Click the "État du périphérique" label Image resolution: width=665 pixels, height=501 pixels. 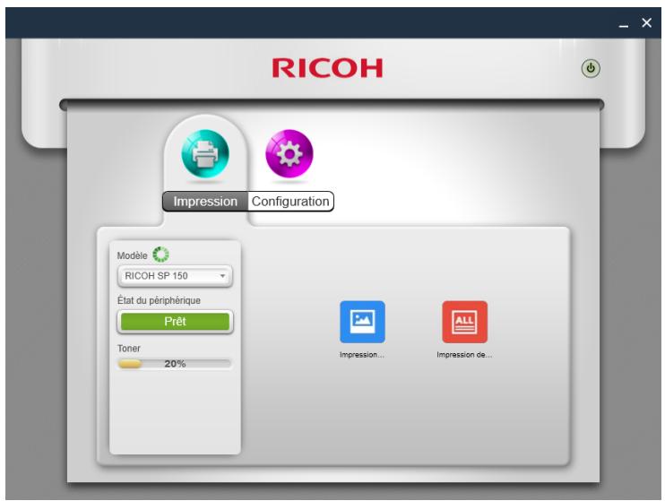[159, 300]
